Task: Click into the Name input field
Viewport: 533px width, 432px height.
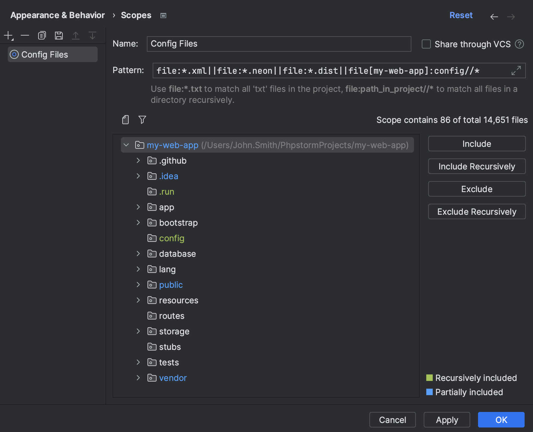Action: pos(279,44)
